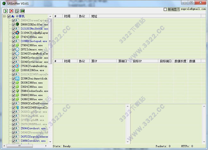
Task: Click the process tree horizontal scrollbar thumb
Action: (x=20, y=146)
